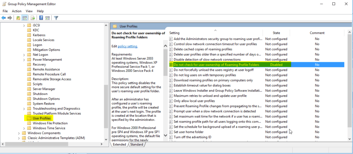Expand the Windows Time Service node

click(x=24, y=128)
